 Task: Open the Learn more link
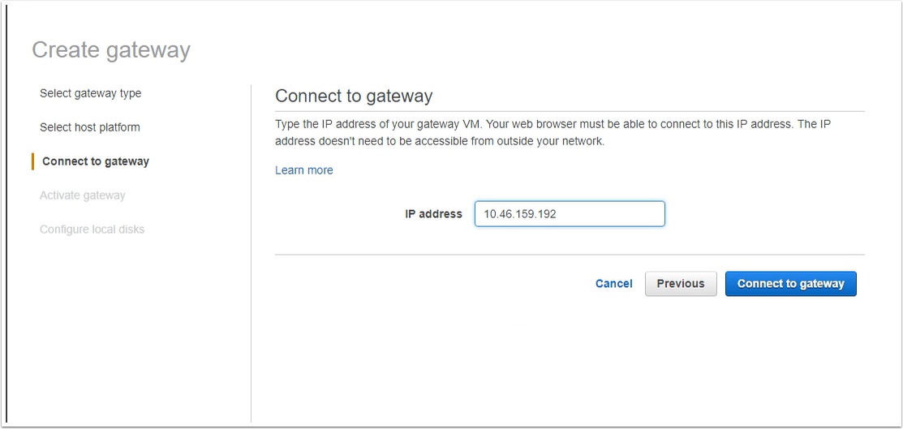[x=304, y=170]
